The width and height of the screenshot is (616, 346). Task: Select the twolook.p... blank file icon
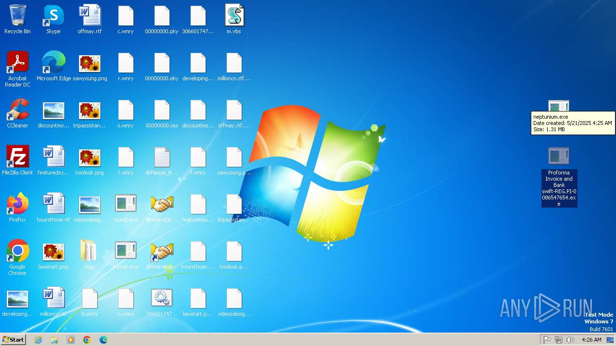pos(234,255)
